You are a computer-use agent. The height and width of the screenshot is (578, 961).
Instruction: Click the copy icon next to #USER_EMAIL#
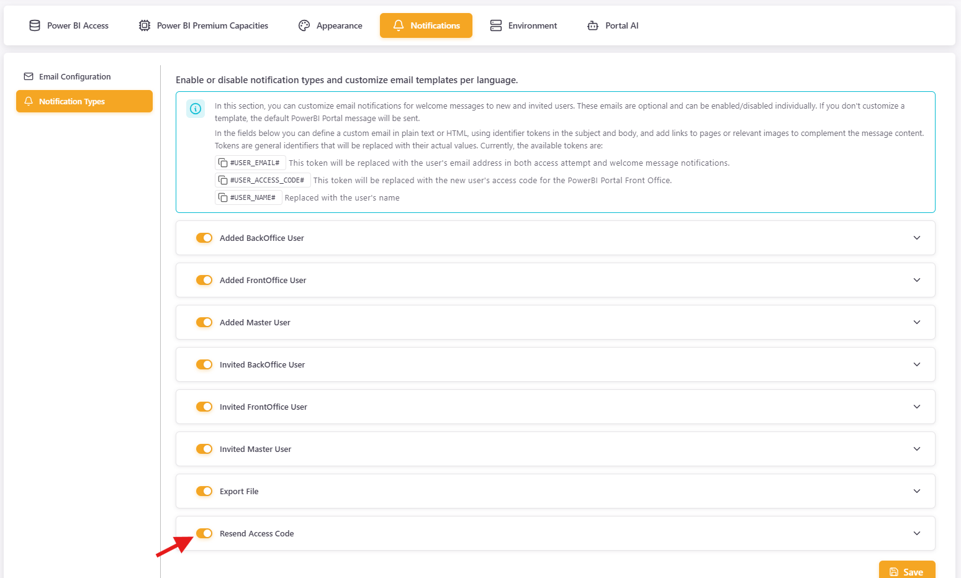(223, 162)
